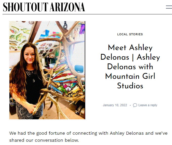172x145 pixels.
Task: Click the word Studios in the headline
Action: coord(130,86)
